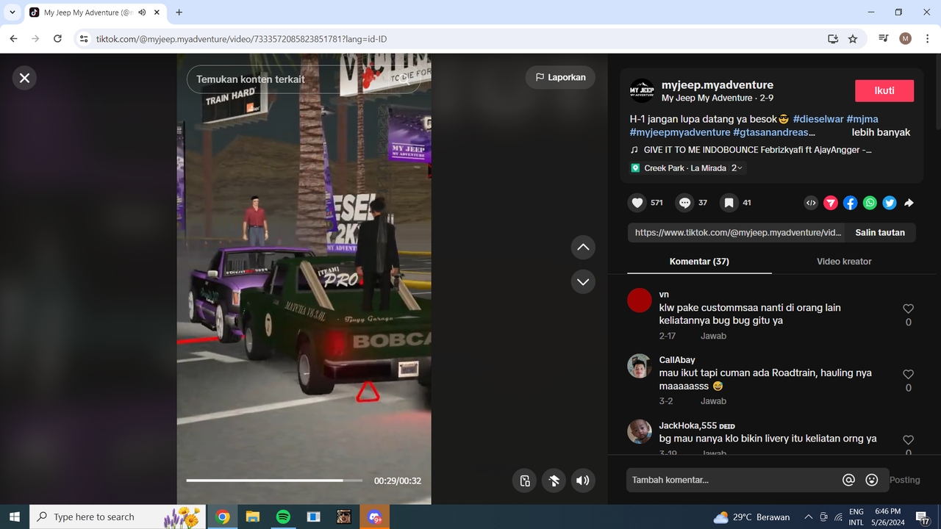The width and height of the screenshot is (941, 529).
Task: Share the video to Facebook
Action: point(850,203)
